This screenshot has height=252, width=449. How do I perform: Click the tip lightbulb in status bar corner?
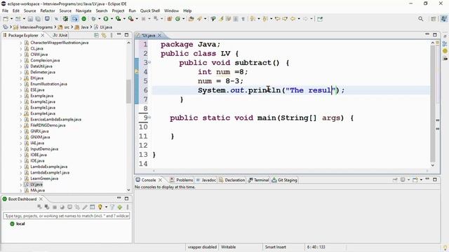coord(445,247)
